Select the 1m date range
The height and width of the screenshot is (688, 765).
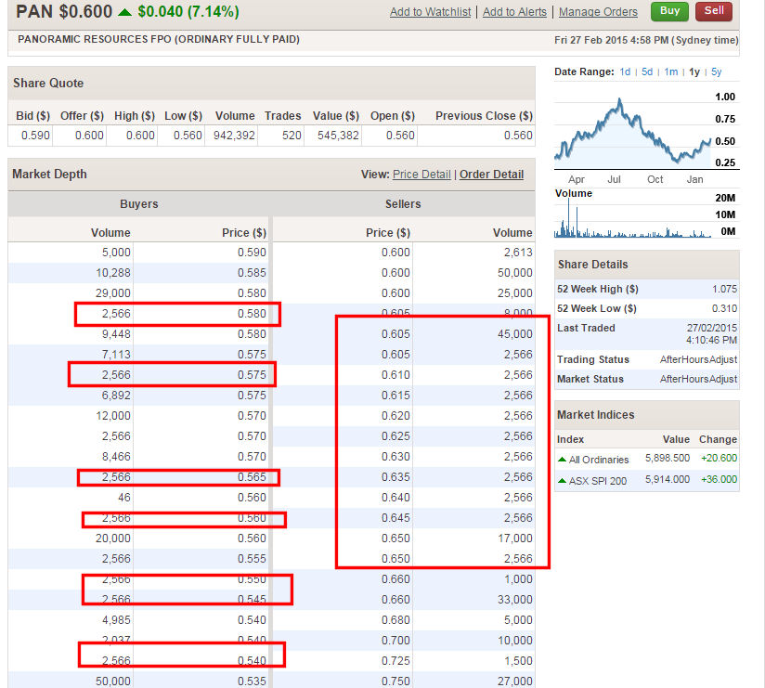[x=671, y=71]
